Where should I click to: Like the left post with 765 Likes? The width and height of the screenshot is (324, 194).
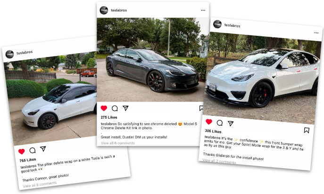click(22, 152)
